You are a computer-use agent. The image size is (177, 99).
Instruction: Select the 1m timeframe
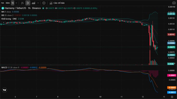(x=3, y=3)
